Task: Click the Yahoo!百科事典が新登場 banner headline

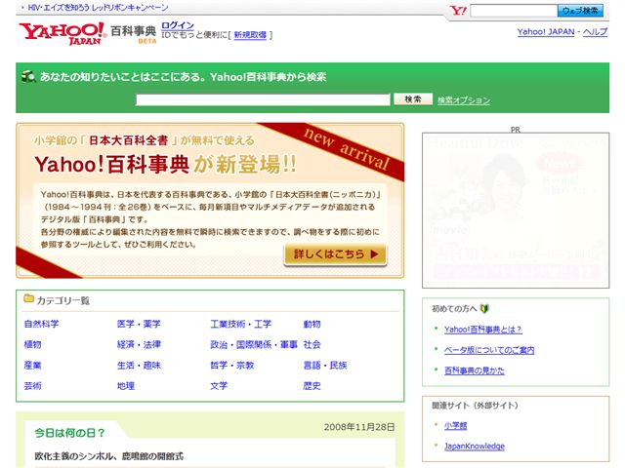Action: point(165,164)
